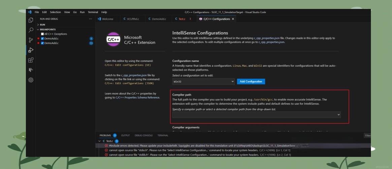Click the VS Code logo in the title bar
This screenshot has height=169, width=392.
30,12
